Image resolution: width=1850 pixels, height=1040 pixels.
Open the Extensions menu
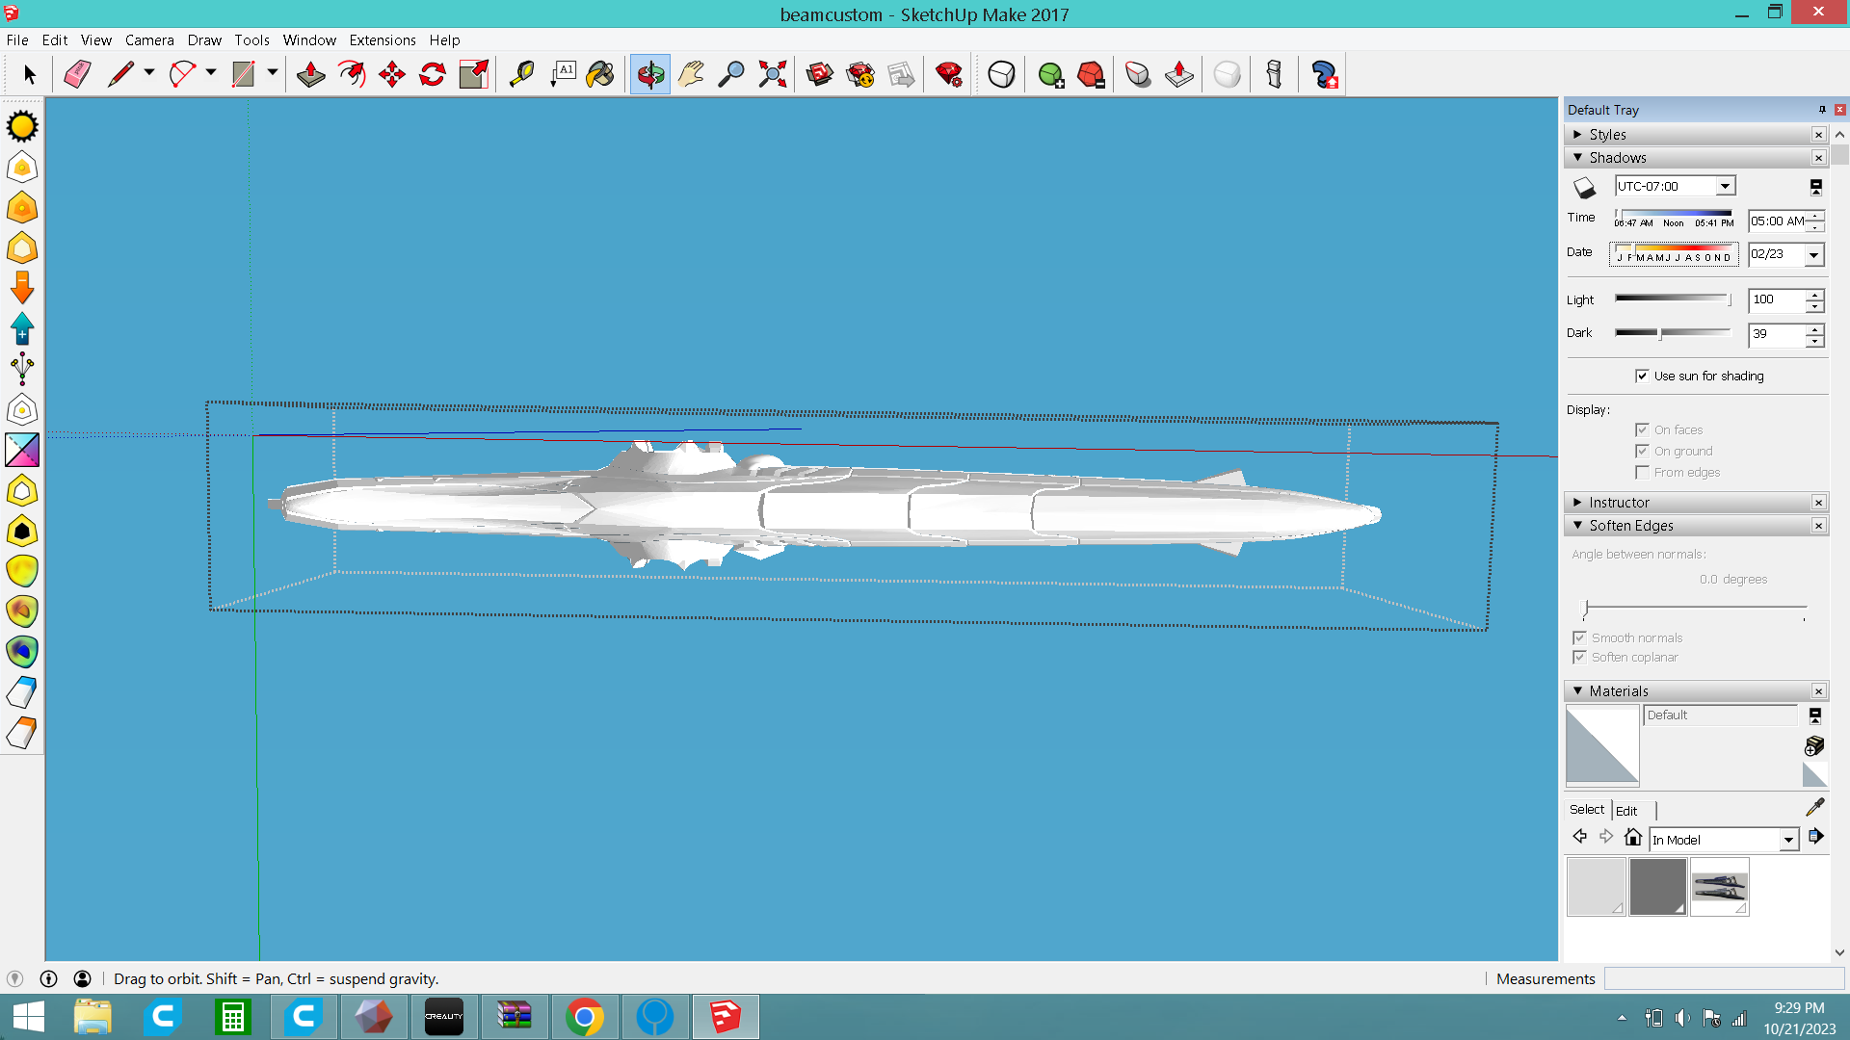(383, 39)
